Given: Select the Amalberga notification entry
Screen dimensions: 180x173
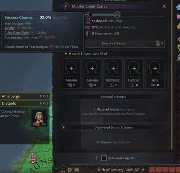Looking at the screenshot, I should [25, 96].
